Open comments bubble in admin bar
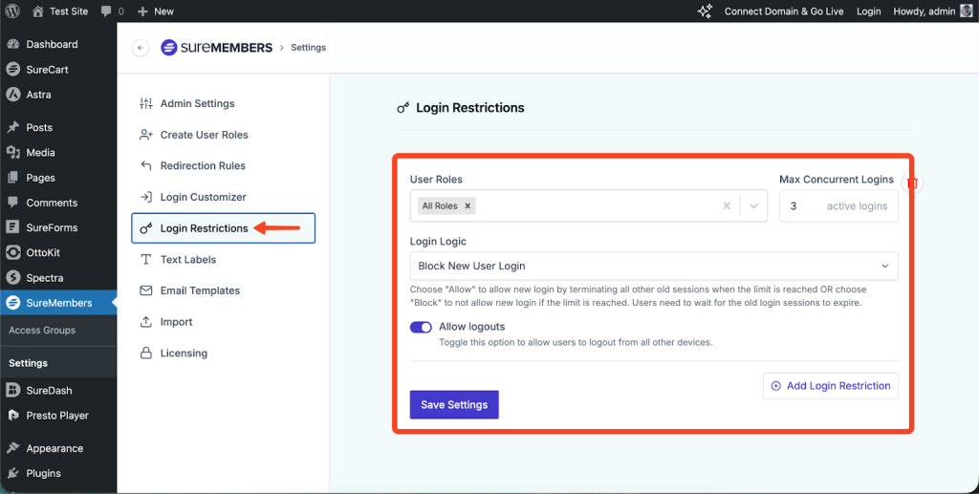This screenshot has height=494, width=979. pyautogui.click(x=106, y=11)
